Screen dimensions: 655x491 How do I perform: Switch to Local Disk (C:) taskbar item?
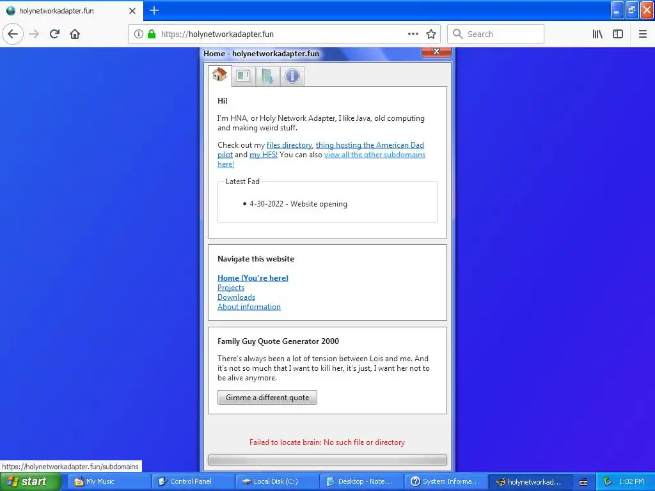(x=277, y=481)
